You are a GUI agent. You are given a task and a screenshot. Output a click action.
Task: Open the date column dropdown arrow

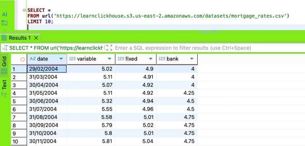pos(61,59)
